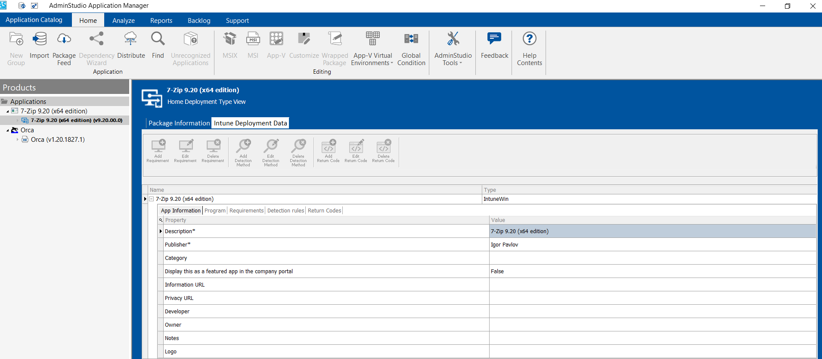Select Orca (v1.20.1827.1) package
The width and height of the screenshot is (822, 359).
[58, 140]
